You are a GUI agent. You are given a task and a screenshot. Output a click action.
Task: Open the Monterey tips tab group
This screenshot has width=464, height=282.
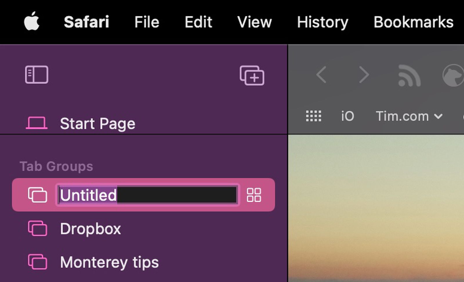(x=109, y=262)
